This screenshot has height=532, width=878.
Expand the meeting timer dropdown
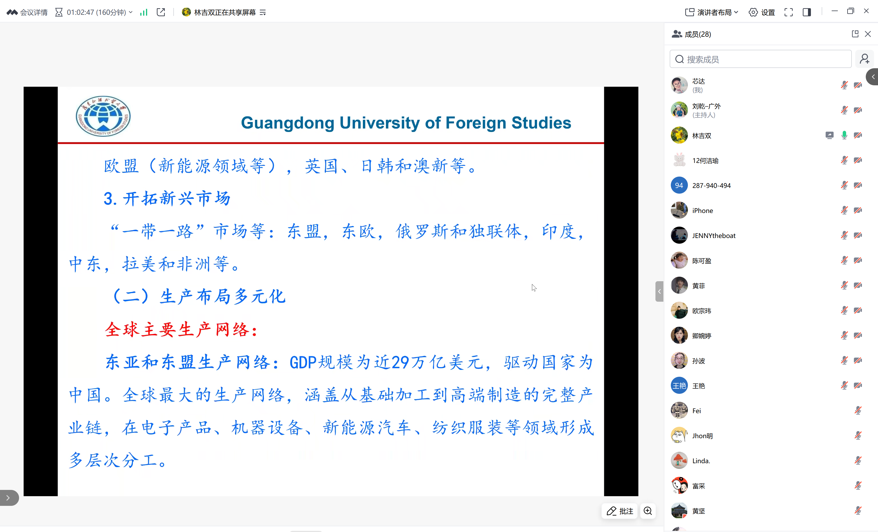(131, 13)
